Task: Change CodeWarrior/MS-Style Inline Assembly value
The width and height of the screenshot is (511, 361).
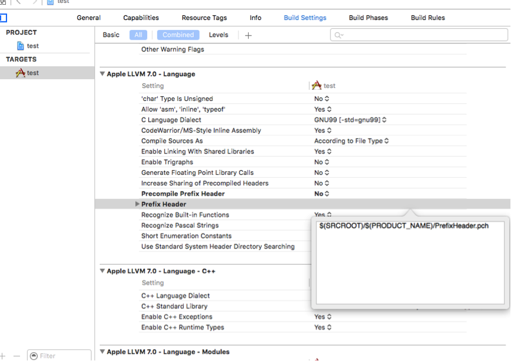Action: click(323, 131)
